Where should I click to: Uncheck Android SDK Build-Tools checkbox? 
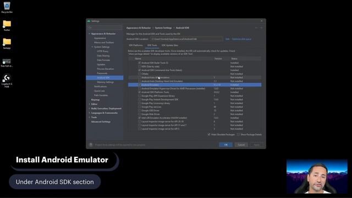(x=139, y=63)
